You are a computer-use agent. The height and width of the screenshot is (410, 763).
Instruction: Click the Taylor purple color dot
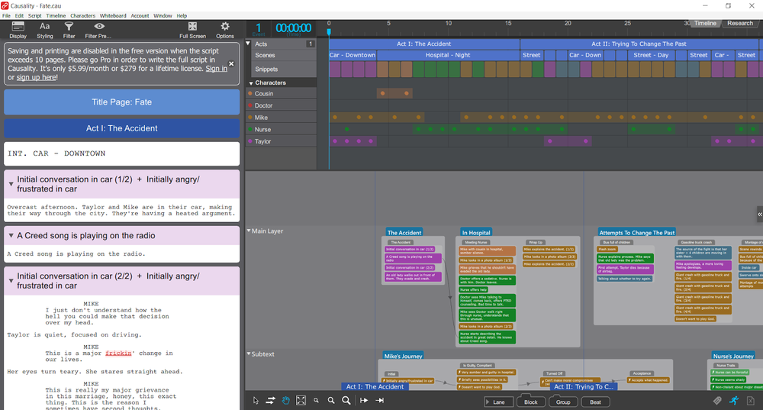tap(250, 141)
